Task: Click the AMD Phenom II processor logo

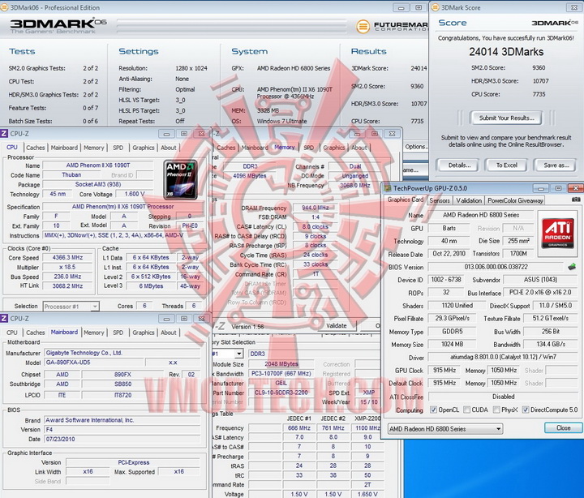Action: [x=181, y=180]
